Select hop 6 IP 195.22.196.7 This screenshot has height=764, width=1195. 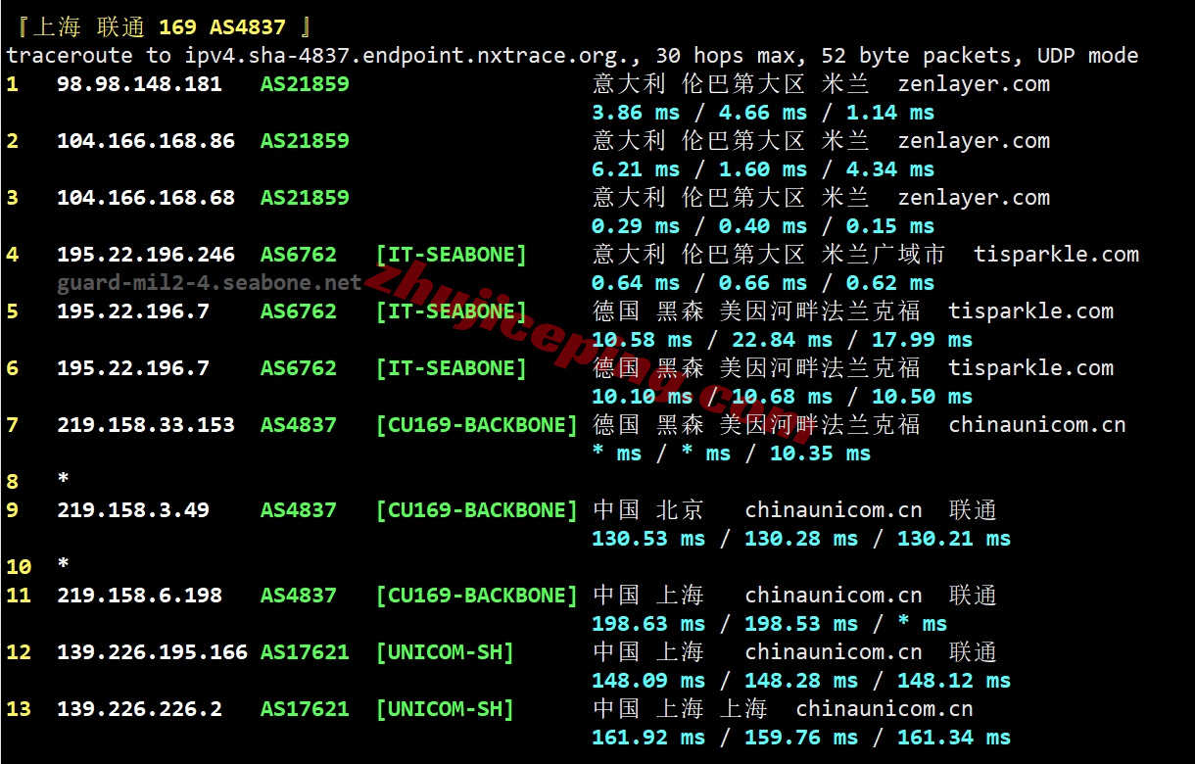[x=133, y=368]
